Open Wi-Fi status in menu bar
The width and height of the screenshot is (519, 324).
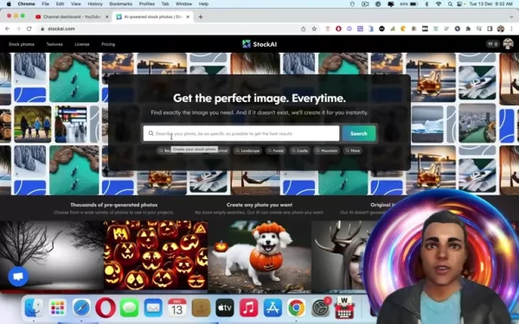439,4
